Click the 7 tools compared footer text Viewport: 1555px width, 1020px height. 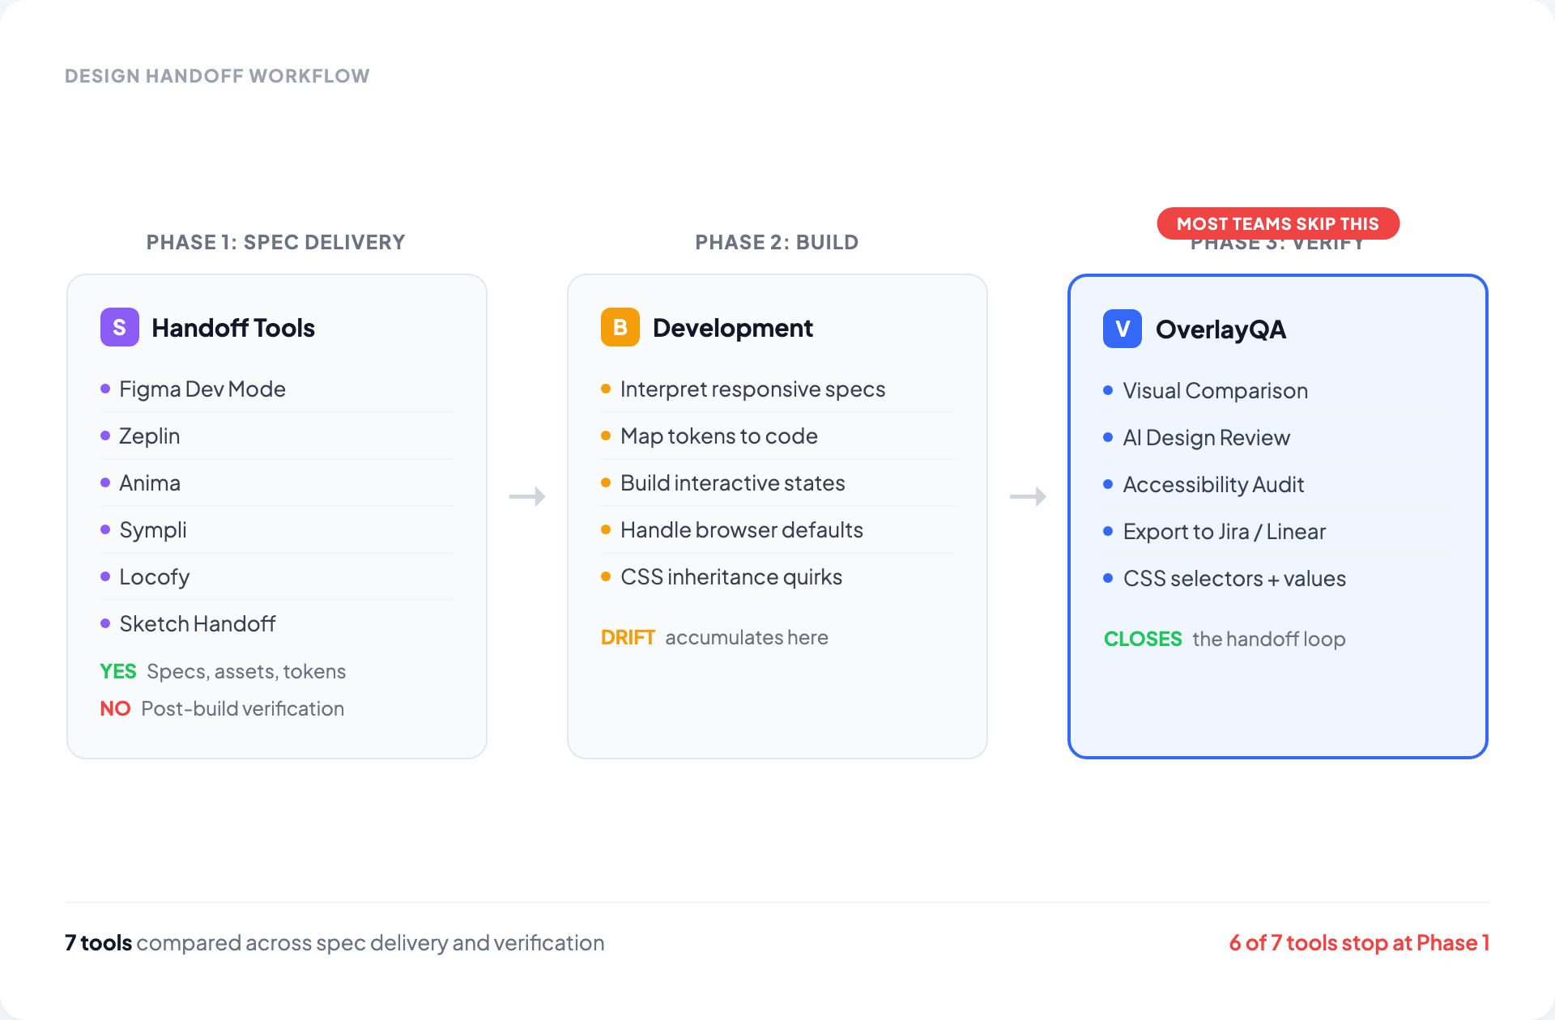334,943
